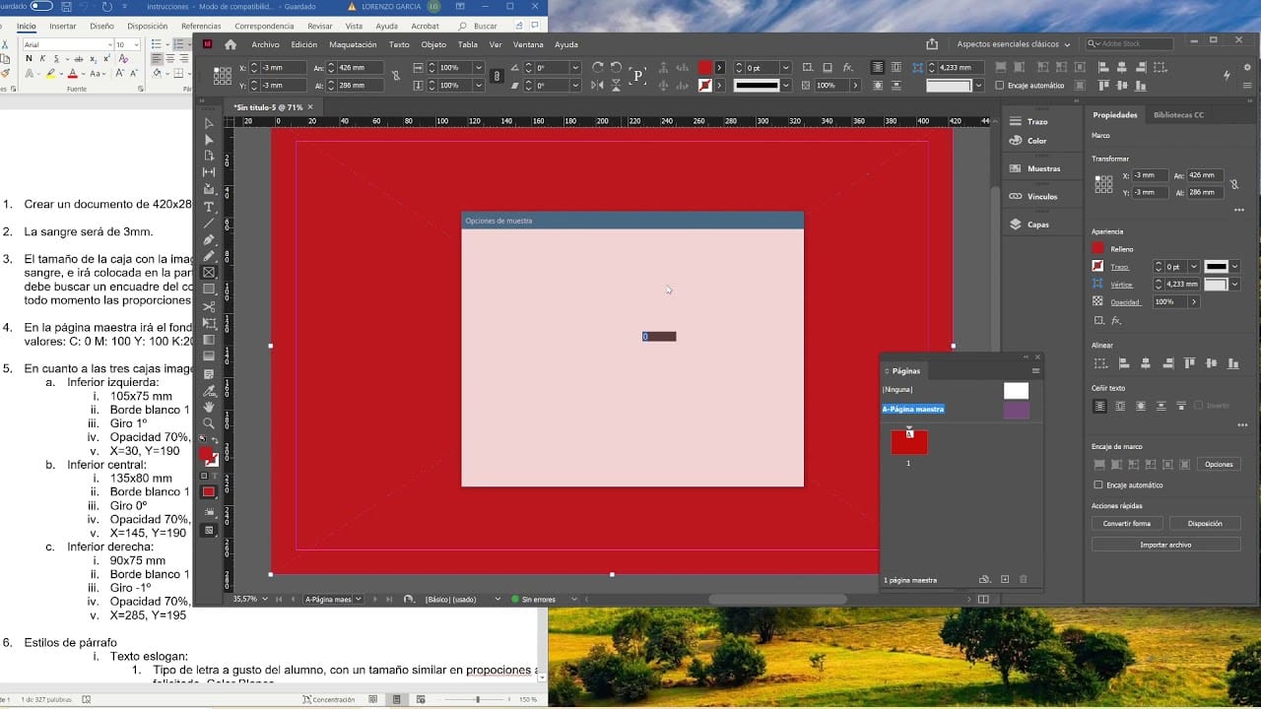This screenshot has width=1261, height=709.
Task: Select the Direct Selection arrow tool
Action: pyautogui.click(x=209, y=140)
